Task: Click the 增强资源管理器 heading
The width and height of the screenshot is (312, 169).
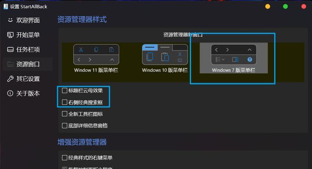Action: [x=82, y=142]
